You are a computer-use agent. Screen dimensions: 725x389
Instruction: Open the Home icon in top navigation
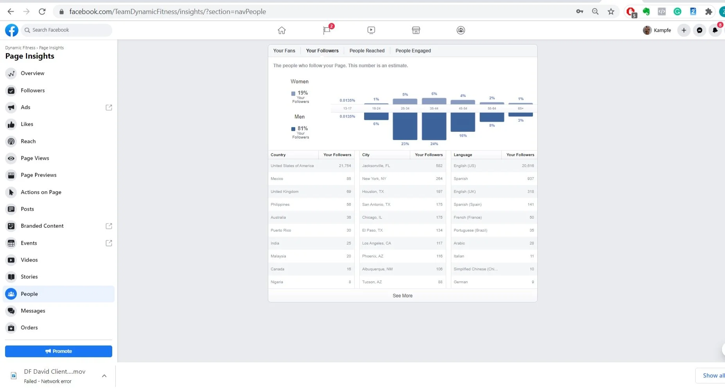pyautogui.click(x=282, y=30)
